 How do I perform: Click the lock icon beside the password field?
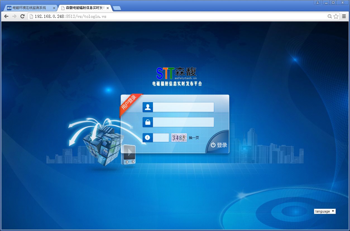coord(148,122)
